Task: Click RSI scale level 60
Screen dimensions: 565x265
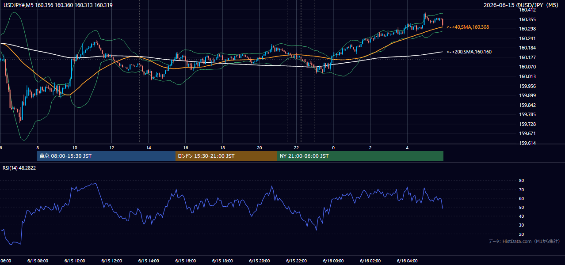Action: tap(521, 198)
